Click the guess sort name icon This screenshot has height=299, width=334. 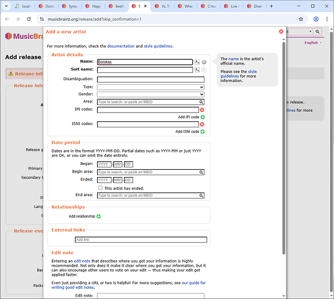(197, 70)
